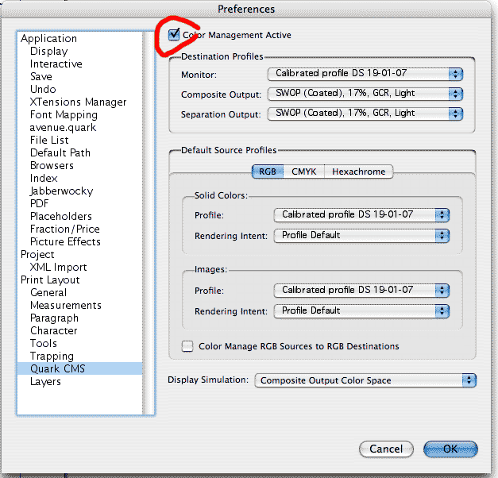Open Images Rendering Intent dropdown
Screen dimensions: 498x478
click(x=361, y=311)
